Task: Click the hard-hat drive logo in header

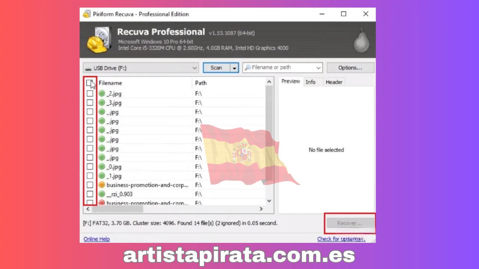Action: point(99,40)
